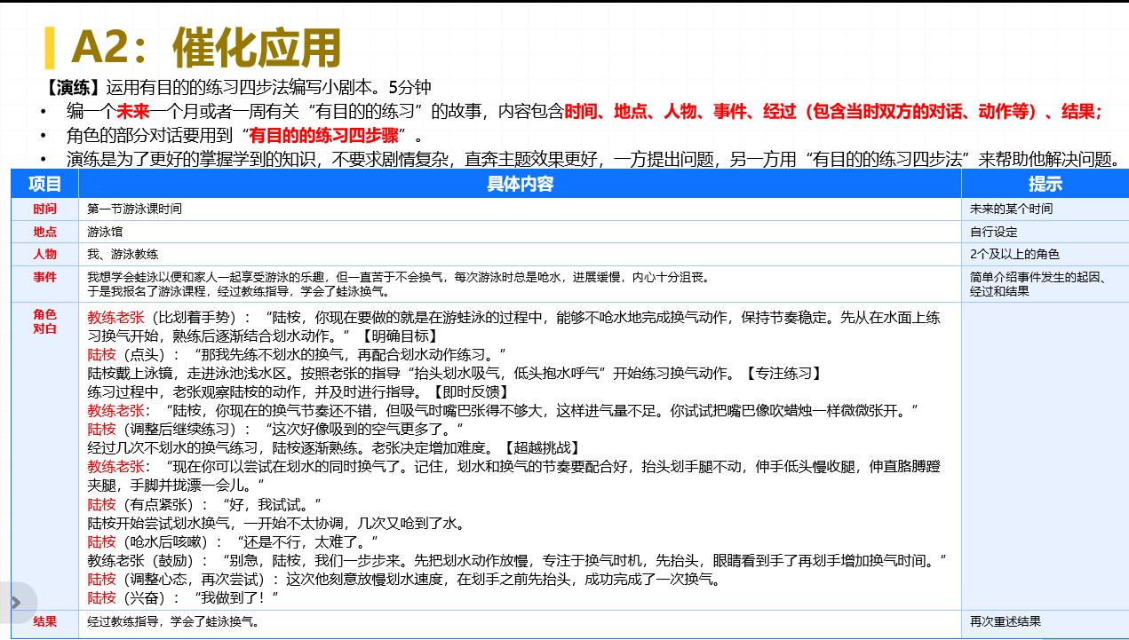Image resolution: width=1129 pixels, height=640 pixels.
Task: Click the red 有目的的练习四步骤 text
Action: click(x=323, y=136)
